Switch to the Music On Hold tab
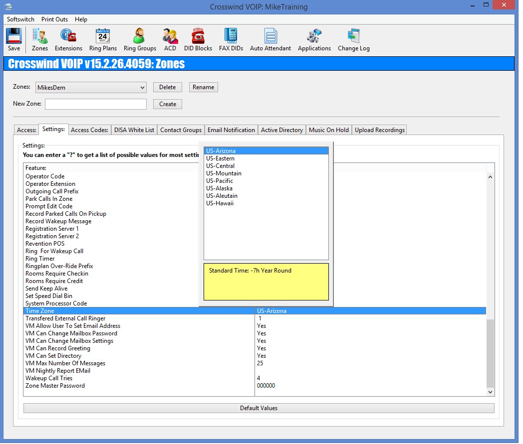Image resolution: width=523 pixels, height=444 pixels. 328,130
